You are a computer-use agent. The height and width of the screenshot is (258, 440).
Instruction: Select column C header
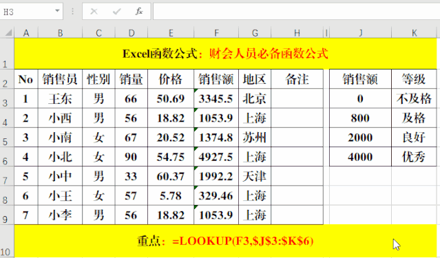click(98, 33)
